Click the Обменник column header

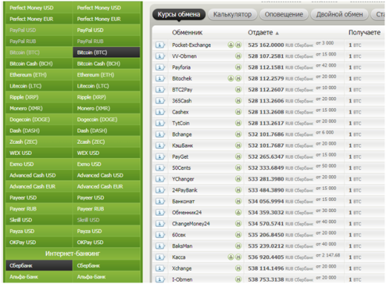187,33
